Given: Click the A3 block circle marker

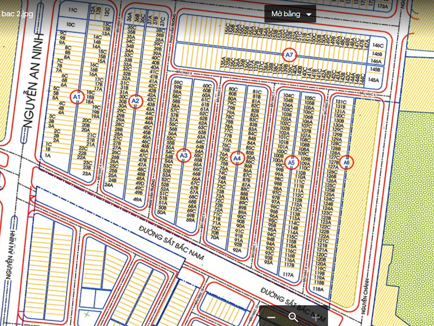Looking at the screenshot, I should 184,156.
